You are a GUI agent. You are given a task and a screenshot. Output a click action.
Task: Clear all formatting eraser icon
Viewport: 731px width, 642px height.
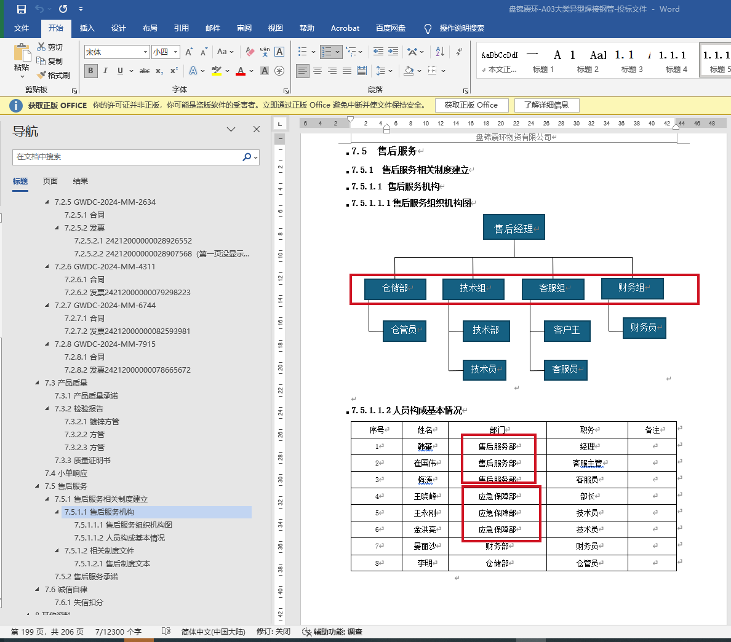click(x=250, y=52)
